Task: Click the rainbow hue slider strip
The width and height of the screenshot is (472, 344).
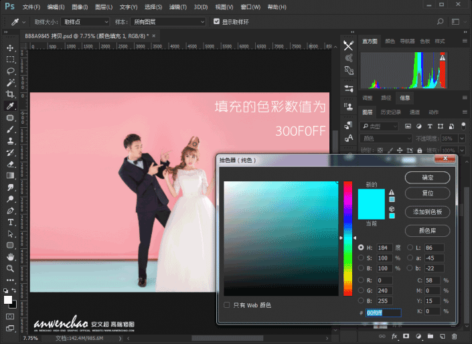Action: coord(348,238)
